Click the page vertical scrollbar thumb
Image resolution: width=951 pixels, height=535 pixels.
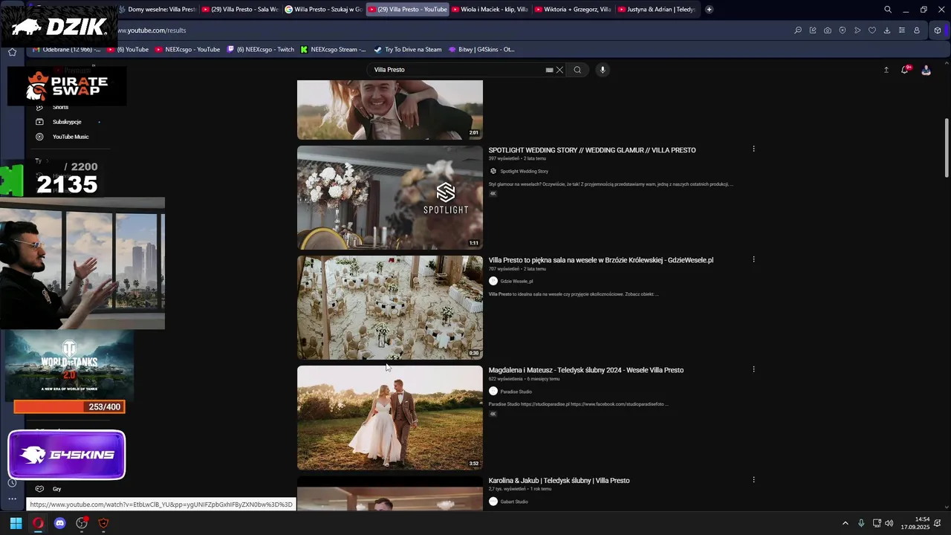[946, 148]
